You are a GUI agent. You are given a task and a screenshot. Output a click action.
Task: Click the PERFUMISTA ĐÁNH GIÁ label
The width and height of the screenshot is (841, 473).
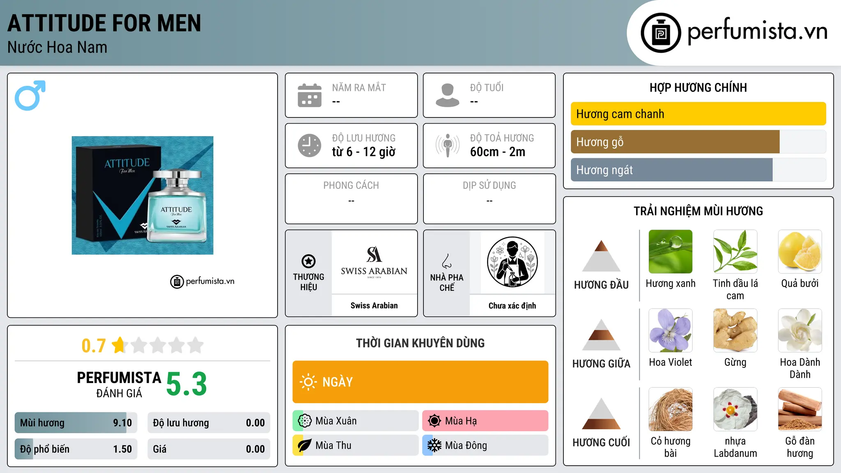tap(119, 384)
